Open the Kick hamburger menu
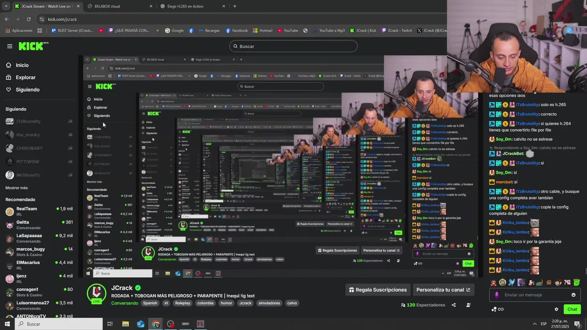587x330 pixels. (x=10, y=46)
